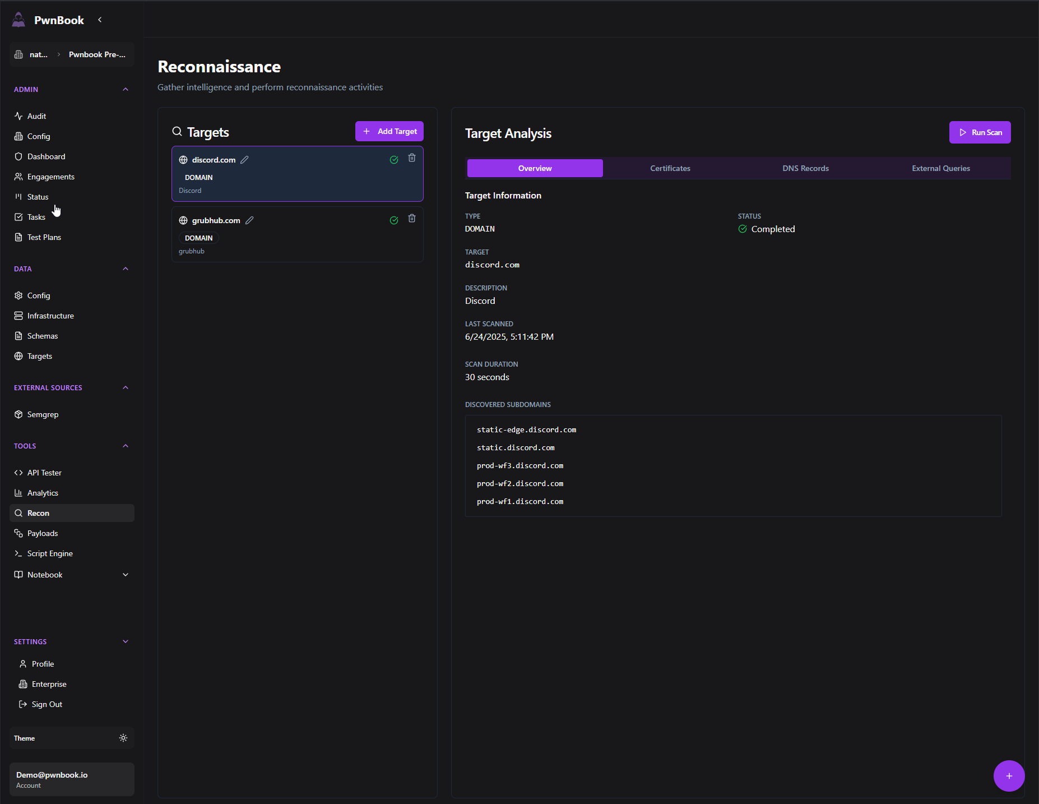Open the Demo@pwnbook.io account panel
1039x804 pixels.
point(72,779)
